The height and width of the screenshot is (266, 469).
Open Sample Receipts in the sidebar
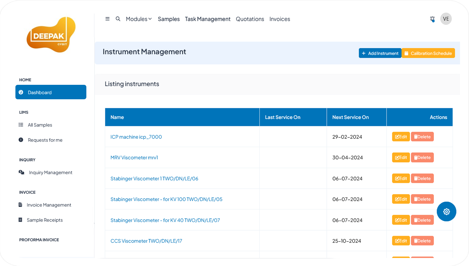tap(45, 220)
